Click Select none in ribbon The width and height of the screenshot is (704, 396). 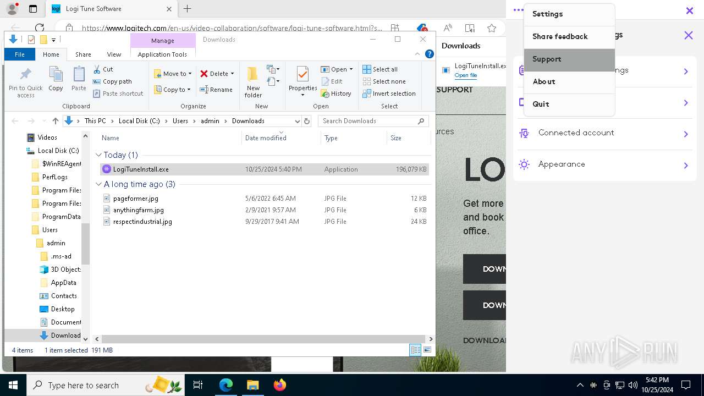[384, 81]
